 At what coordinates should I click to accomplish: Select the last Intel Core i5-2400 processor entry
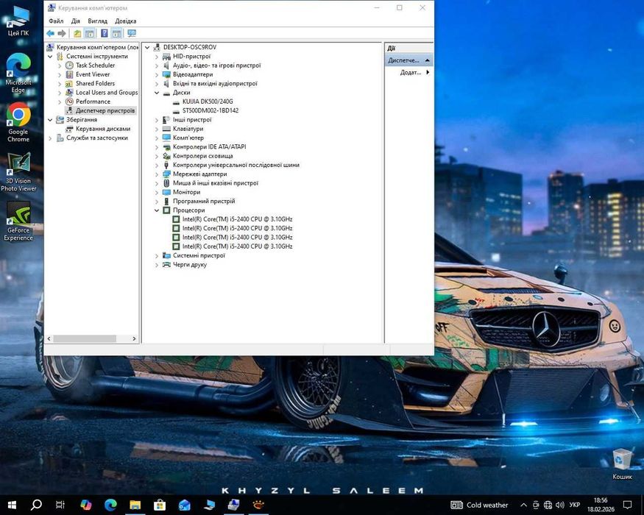[x=238, y=246]
